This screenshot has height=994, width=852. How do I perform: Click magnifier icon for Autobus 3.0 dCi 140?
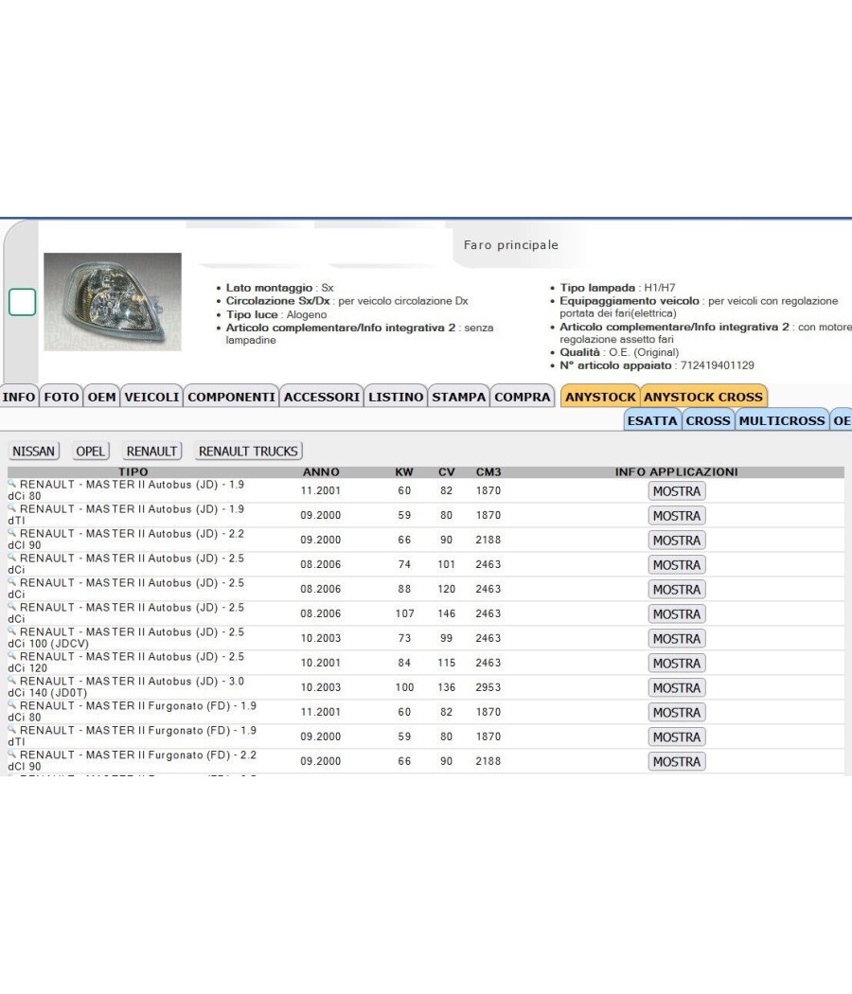pyautogui.click(x=12, y=681)
